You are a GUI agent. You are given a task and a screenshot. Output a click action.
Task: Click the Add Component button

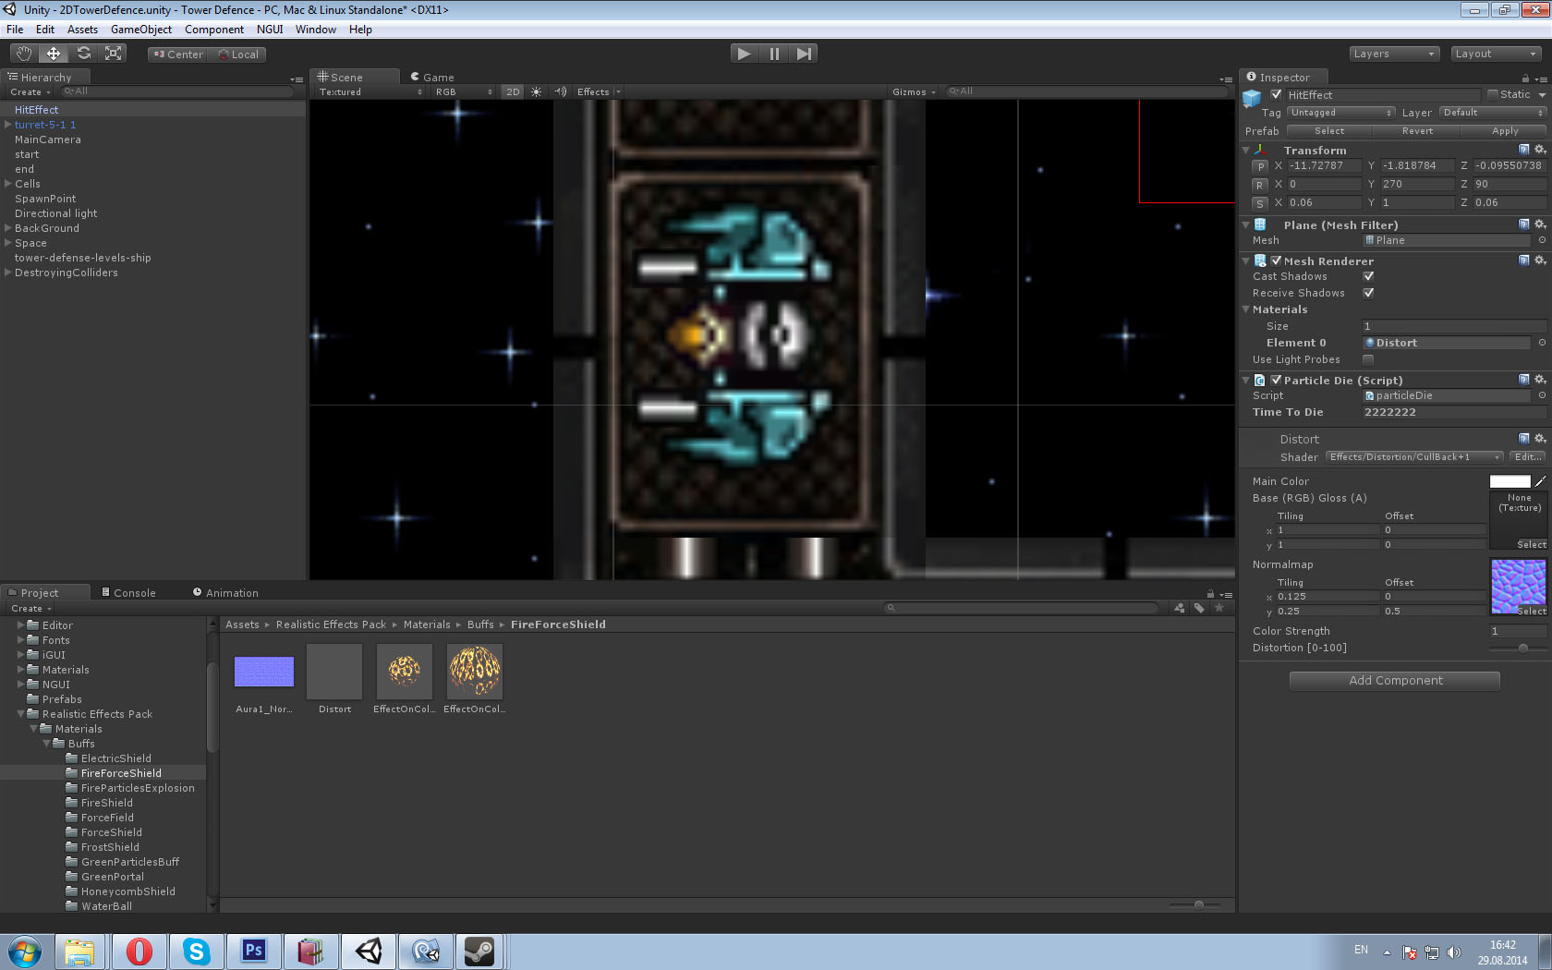point(1395,681)
